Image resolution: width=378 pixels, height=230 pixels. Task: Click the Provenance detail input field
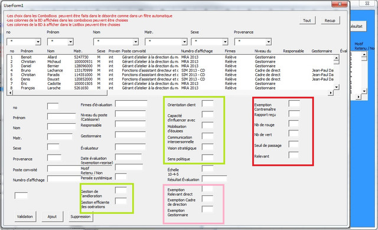[x=54, y=157]
